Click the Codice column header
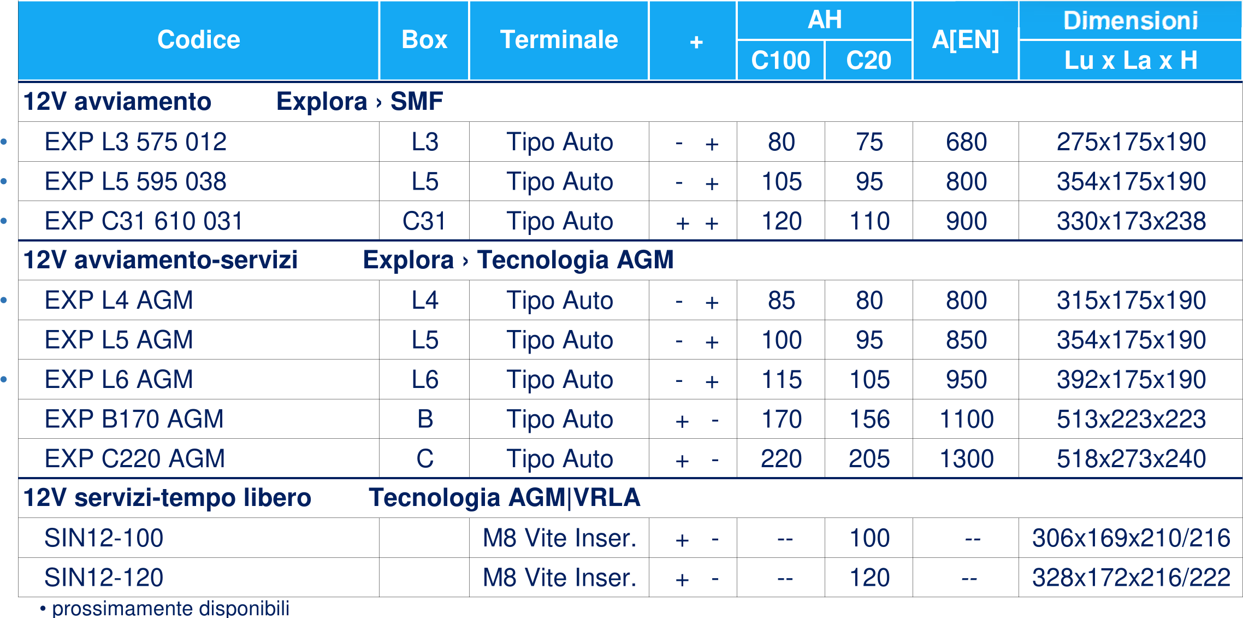The image size is (1243, 618). 199,40
